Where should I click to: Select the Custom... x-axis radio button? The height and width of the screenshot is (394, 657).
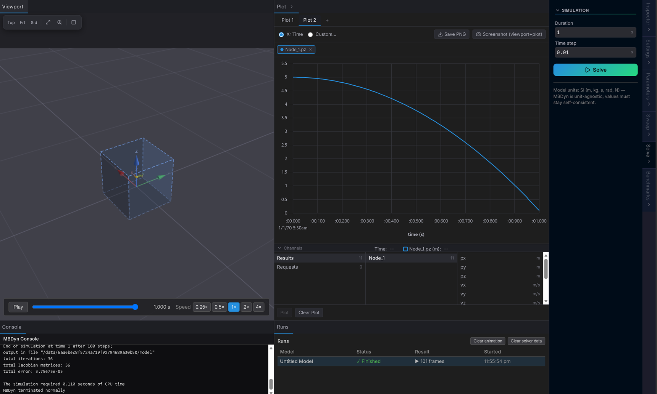click(x=310, y=35)
